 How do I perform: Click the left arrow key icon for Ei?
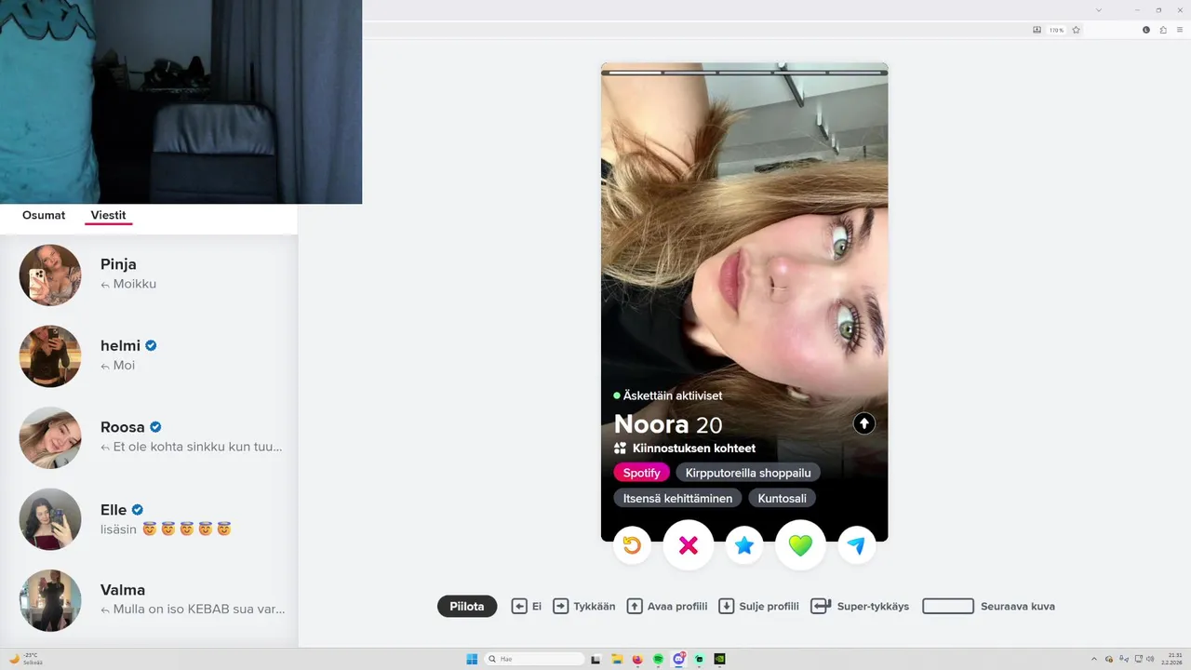[519, 606]
